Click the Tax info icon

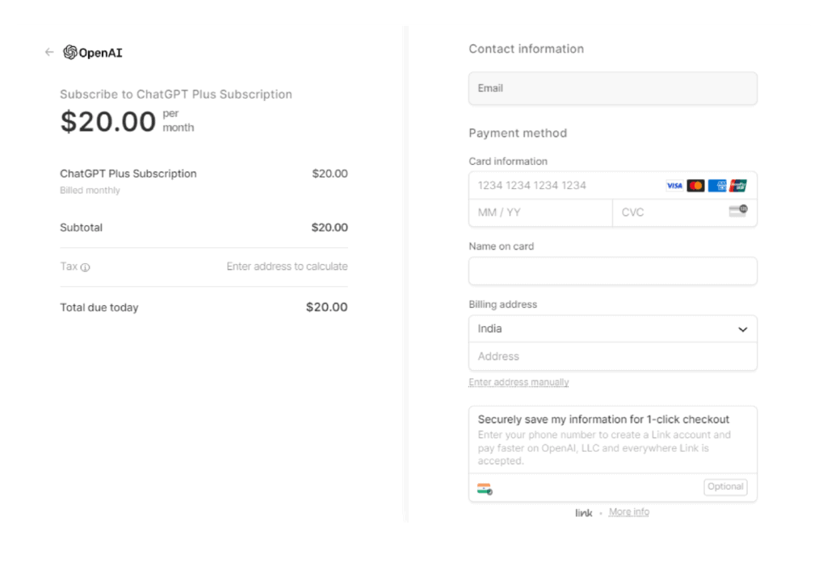[x=86, y=267]
